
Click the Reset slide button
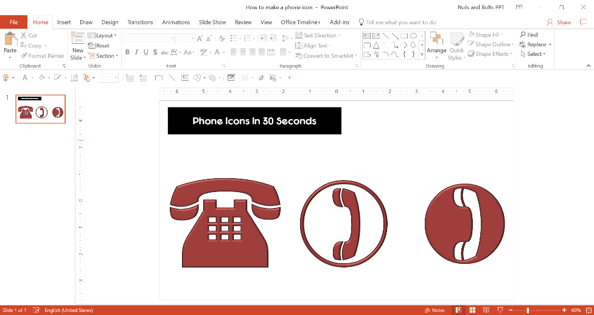[x=99, y=46]
